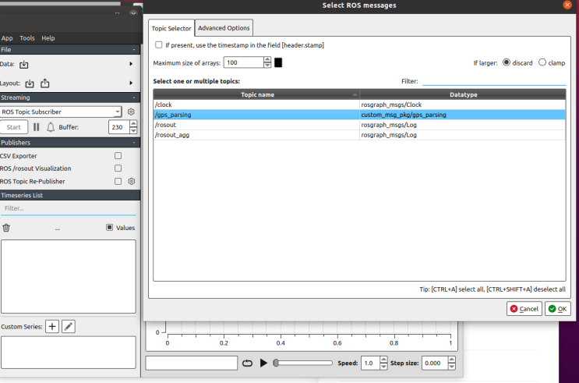Expand the Layout row arrow
Image resolution: width=579 pixels, height=383 pixels.
coord(131,83)
